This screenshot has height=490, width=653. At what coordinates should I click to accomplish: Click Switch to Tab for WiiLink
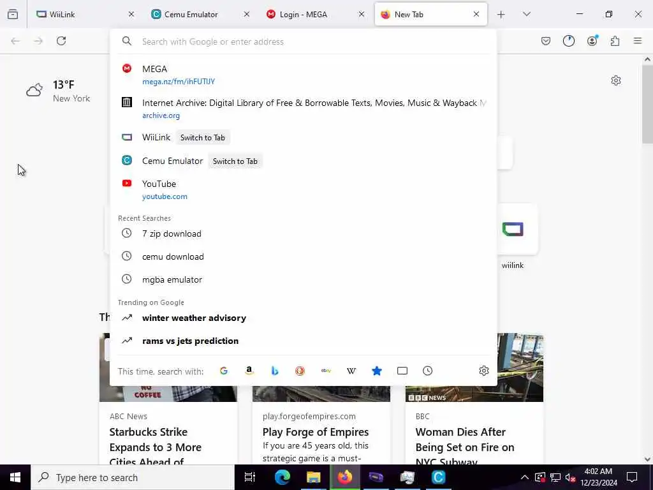(202, 138)
